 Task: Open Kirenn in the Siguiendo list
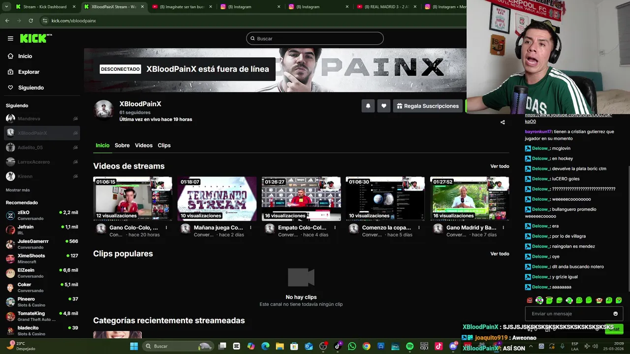coord(42,176)
